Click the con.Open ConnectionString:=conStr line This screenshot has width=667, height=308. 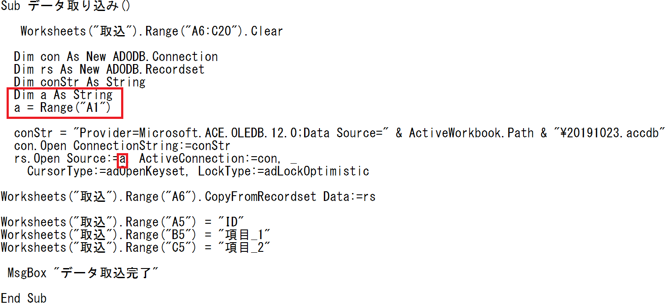(122, 145)
